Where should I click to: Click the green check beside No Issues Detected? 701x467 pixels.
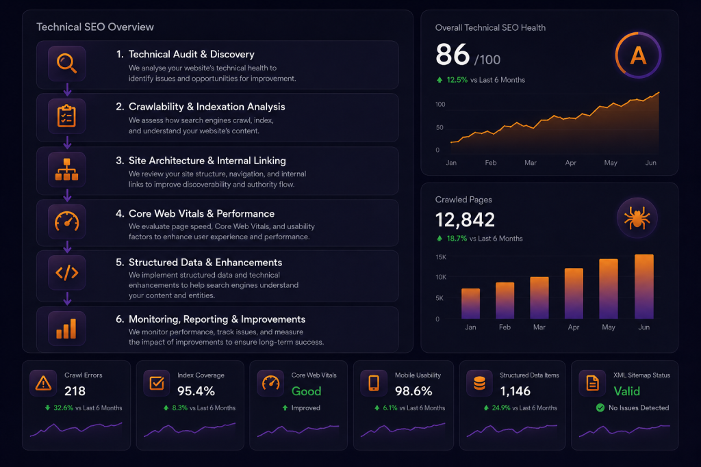600,408
